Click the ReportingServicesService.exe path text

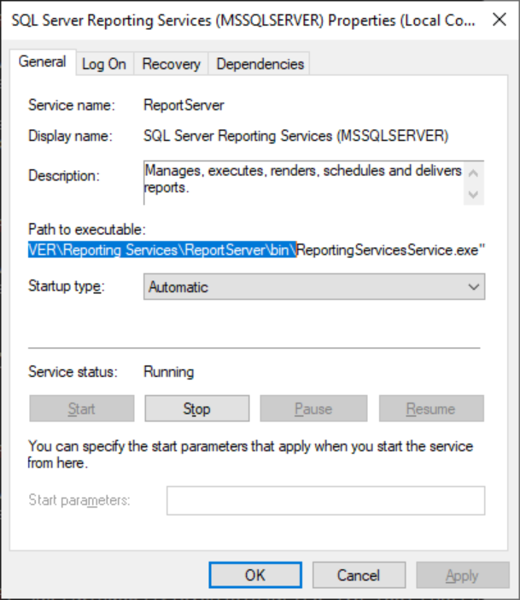pos(391,250)
